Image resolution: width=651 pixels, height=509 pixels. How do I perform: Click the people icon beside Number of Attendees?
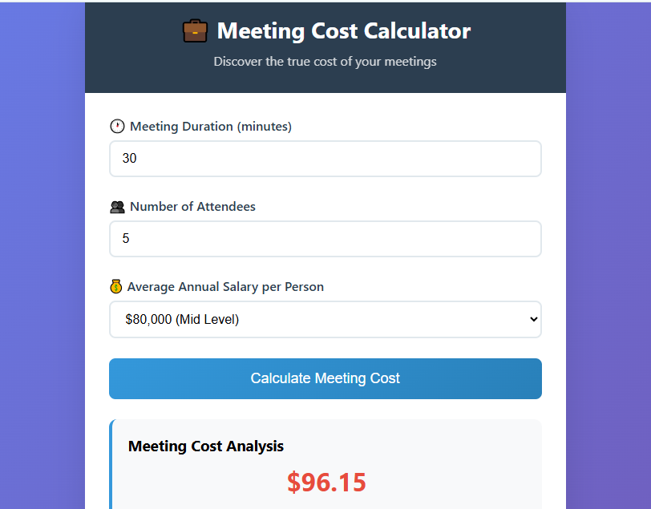click(x=117, y=206)
